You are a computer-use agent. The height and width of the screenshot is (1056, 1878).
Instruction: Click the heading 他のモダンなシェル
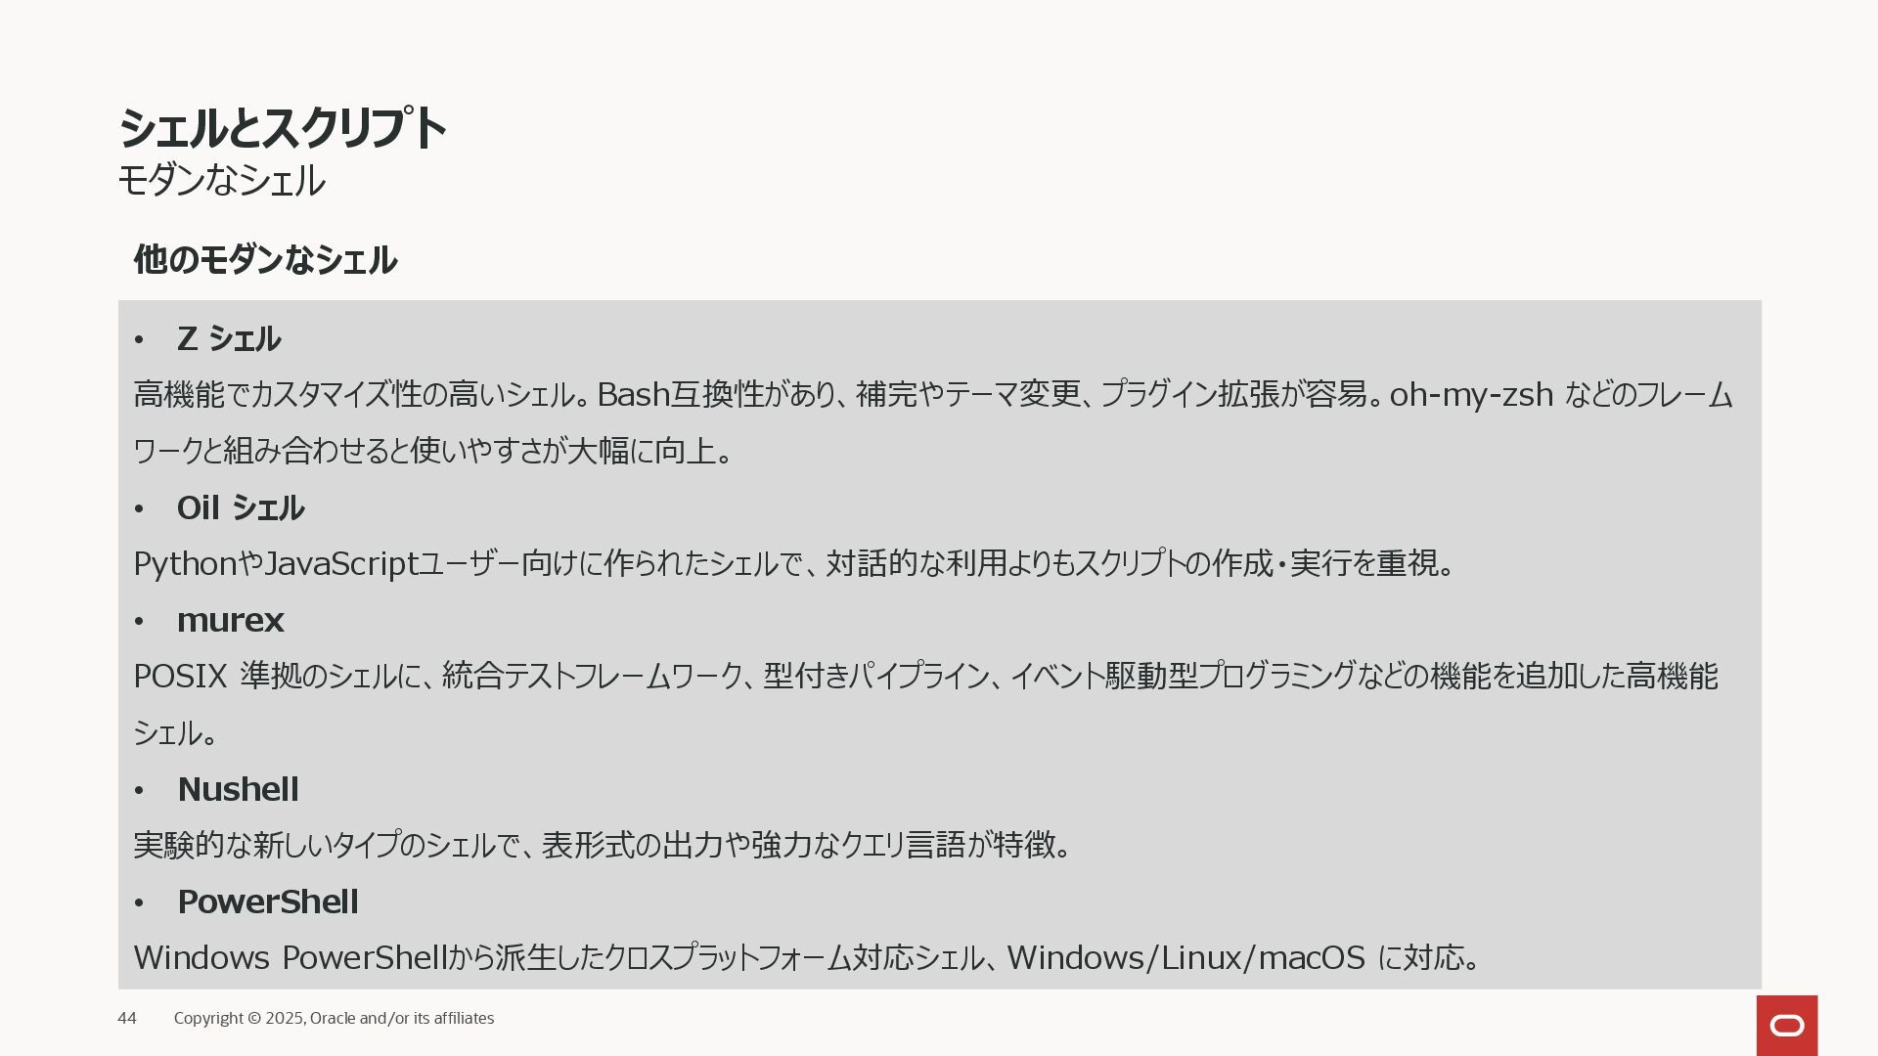click(265, 260)
